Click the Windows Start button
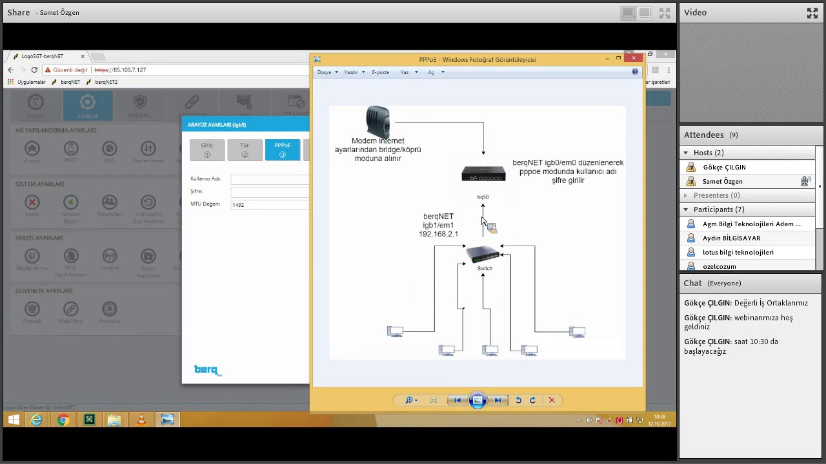 [x=13, y=420]
